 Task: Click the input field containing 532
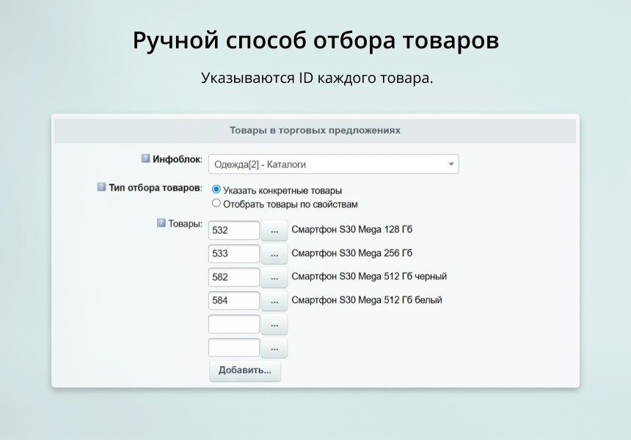tap(234, 230)
